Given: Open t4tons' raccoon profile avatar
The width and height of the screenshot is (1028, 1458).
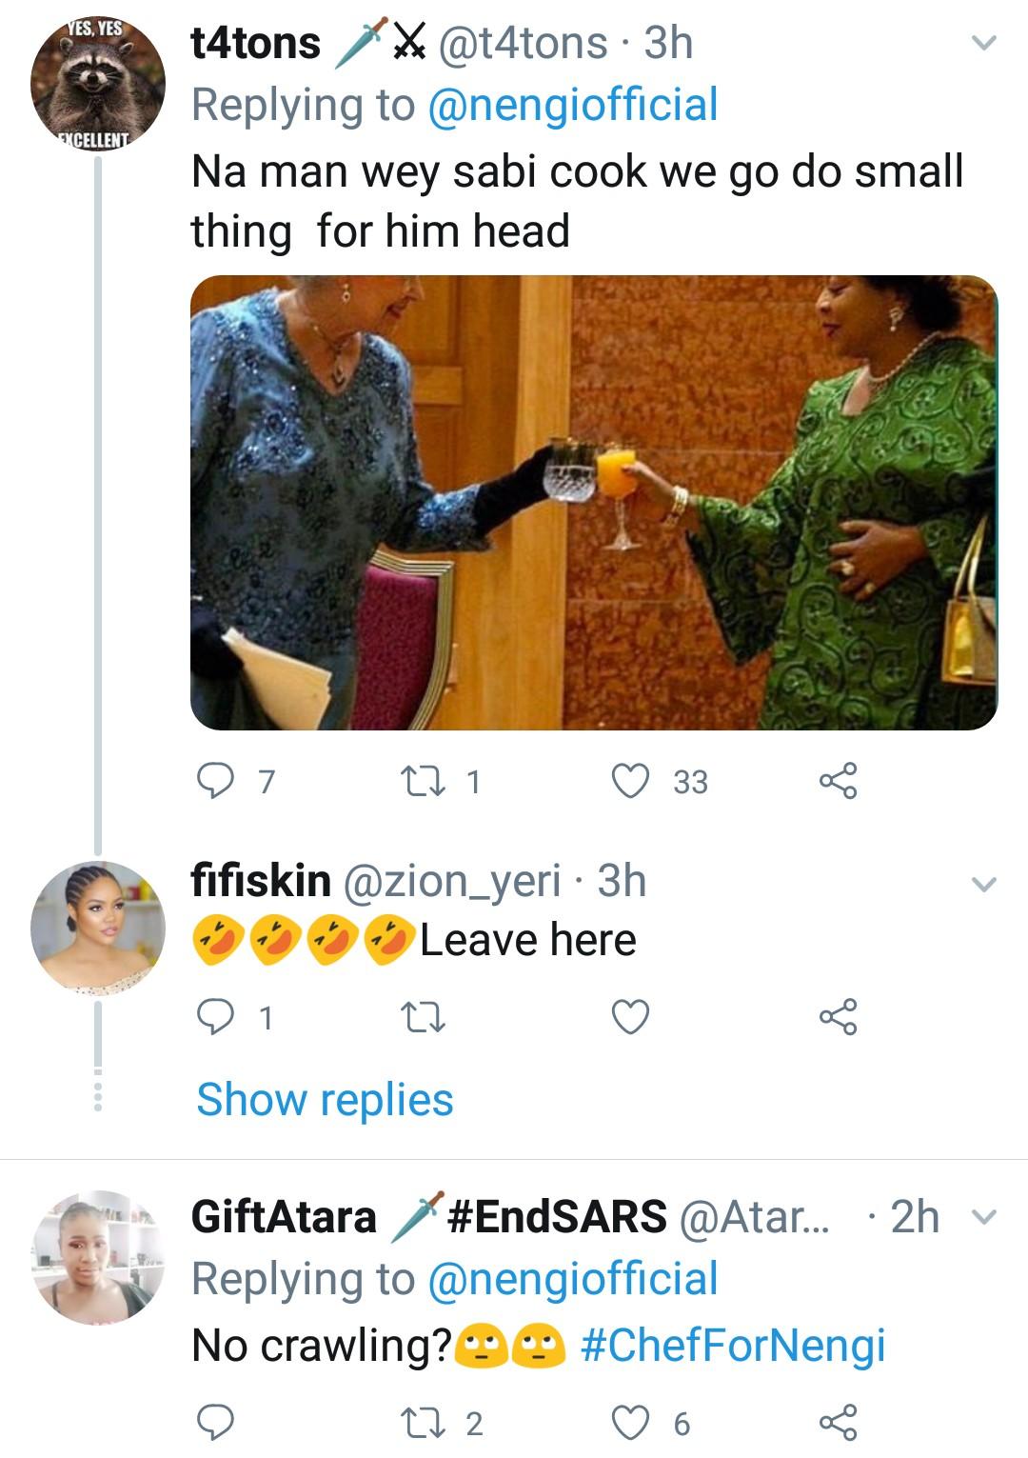Looking at the screenshot, I should [98, 83].
